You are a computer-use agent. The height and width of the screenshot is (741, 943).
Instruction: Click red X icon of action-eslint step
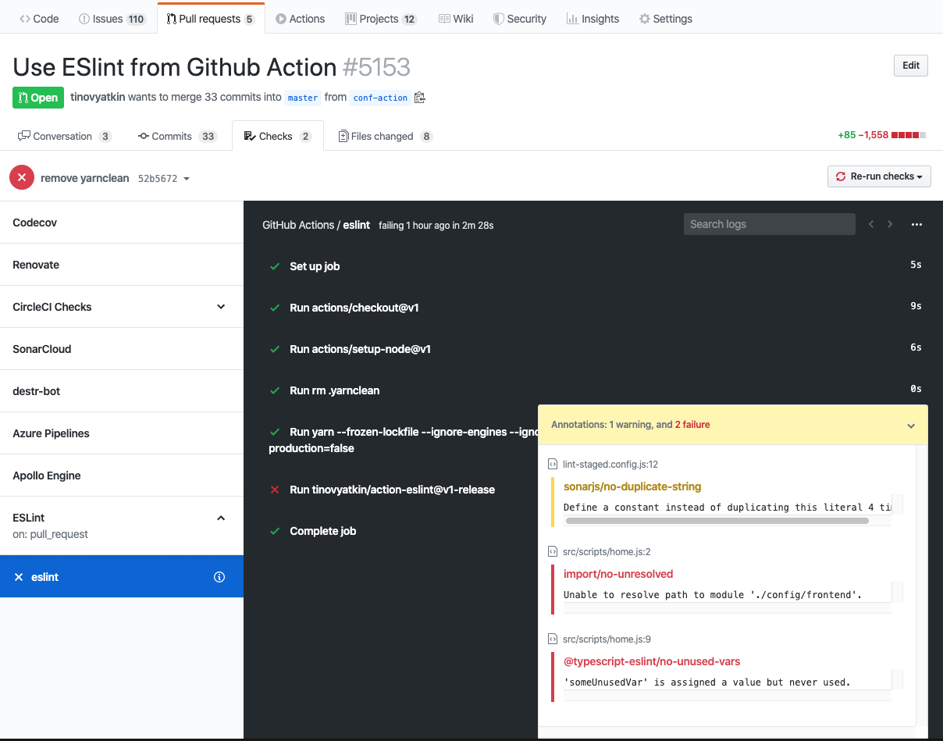[275, 490]
